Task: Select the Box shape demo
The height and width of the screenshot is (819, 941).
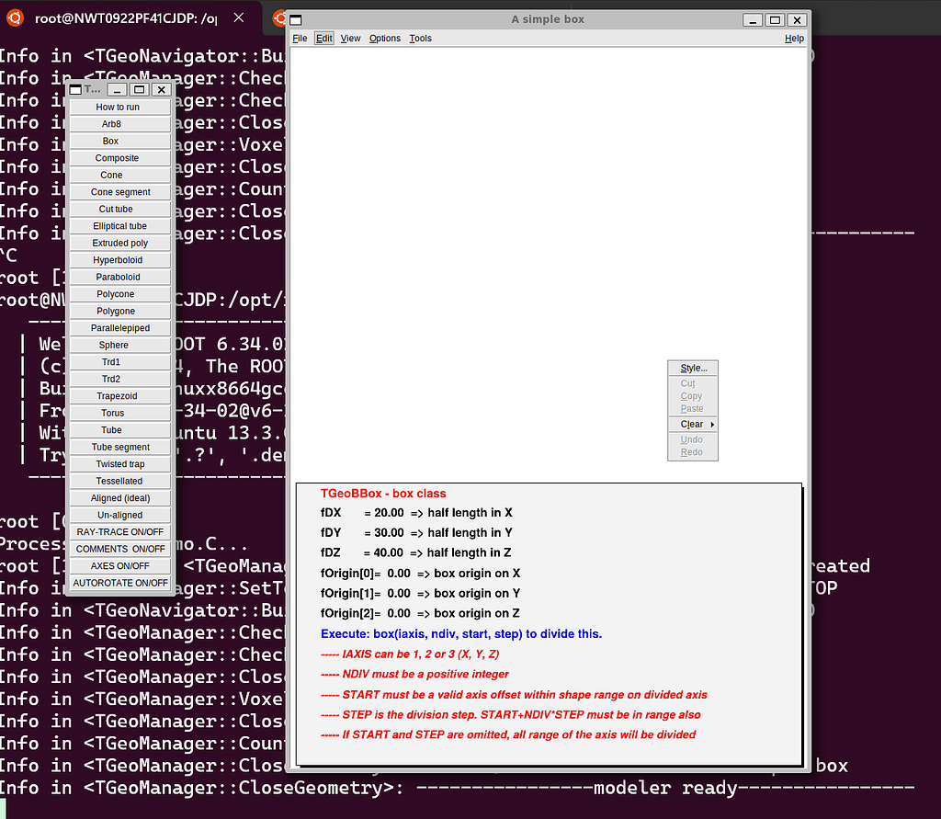Action: click(x=118, y=141)
